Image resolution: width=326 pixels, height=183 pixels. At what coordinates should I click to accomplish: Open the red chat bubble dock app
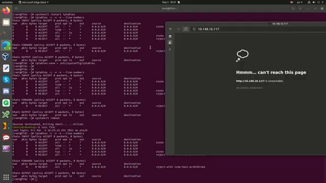click(x=6, y=137)
